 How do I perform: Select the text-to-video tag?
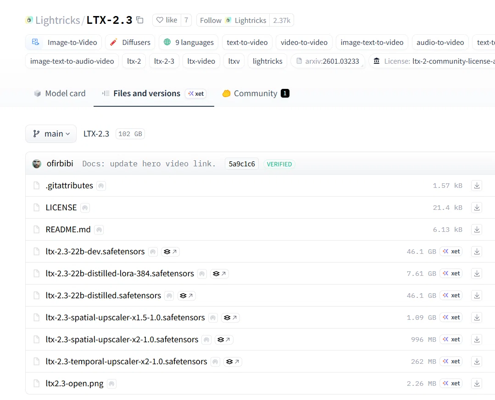point(247,42)
